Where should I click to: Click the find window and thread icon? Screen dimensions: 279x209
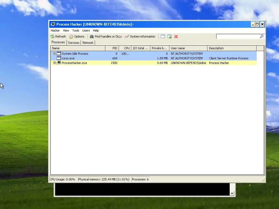click(169, 36)
